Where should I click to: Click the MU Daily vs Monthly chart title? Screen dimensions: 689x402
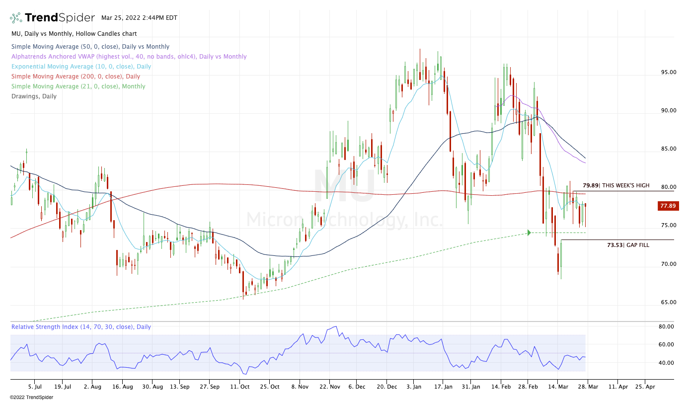coord(74,34)
